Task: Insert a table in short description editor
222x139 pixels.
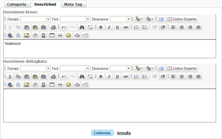Action: click(x=52, y=35)
